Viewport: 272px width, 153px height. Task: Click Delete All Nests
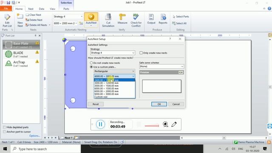[37, 25]
